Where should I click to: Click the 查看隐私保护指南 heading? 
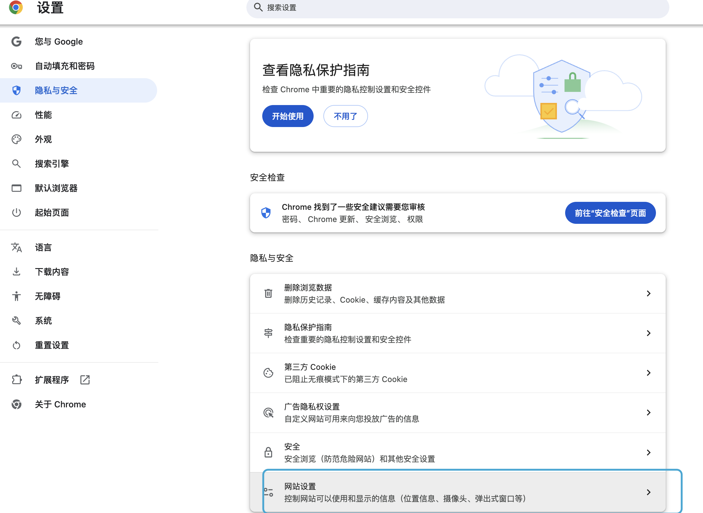[316, 70]
